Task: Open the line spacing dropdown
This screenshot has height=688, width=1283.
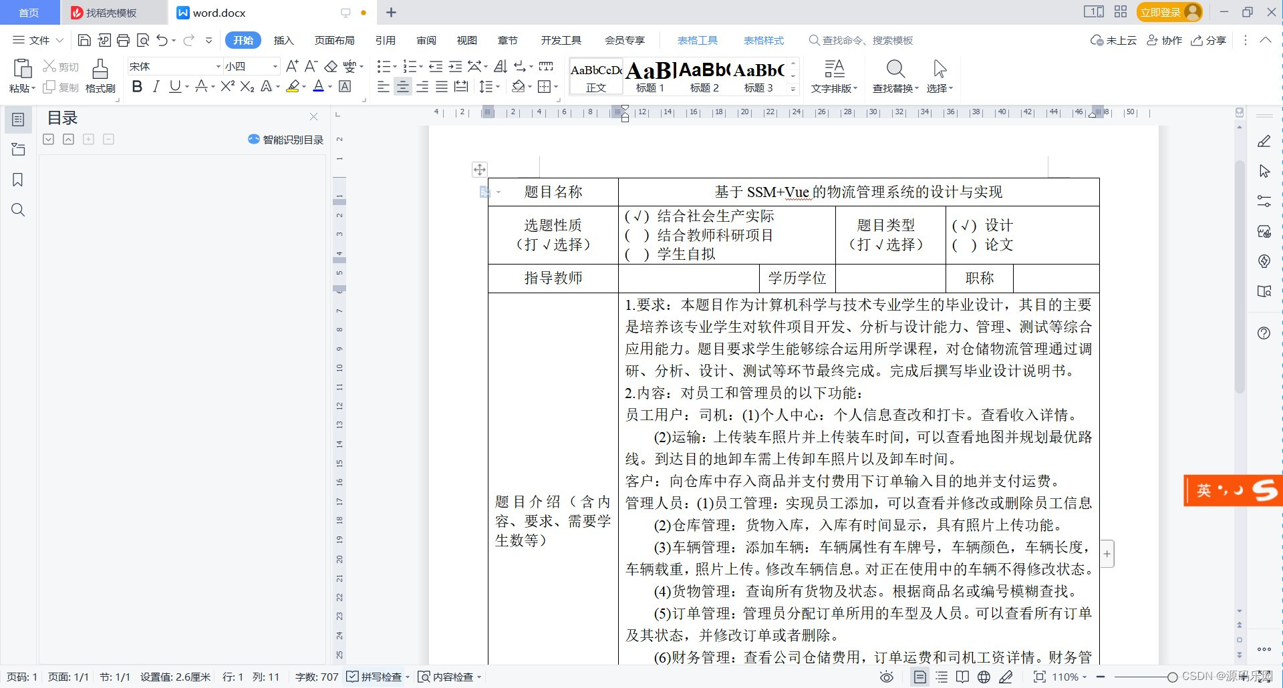Action: 489,86
